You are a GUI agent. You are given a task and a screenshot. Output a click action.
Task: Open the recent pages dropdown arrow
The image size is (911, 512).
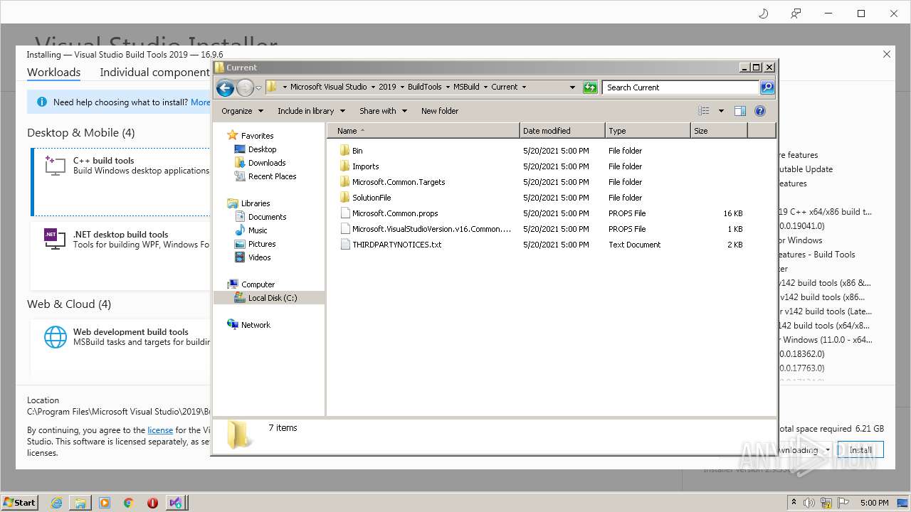pyautogui.click(x=258, y=87)
